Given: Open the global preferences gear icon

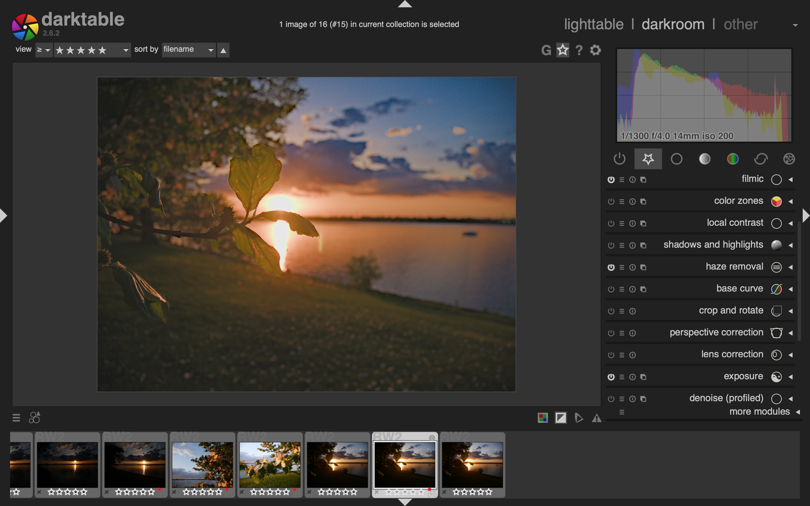Looking at the screenshot, I should pyautogui.click(x=595, y=50).
